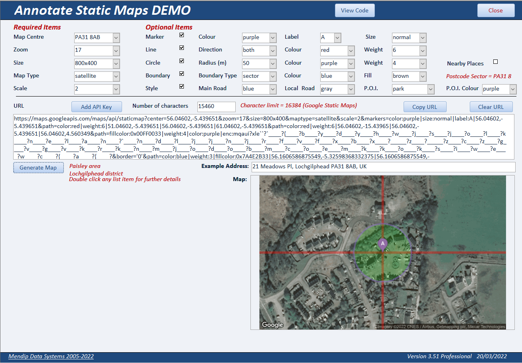Open the Map Centre dropdown
This screenshot has height=363, width=522.
click(x=116, y=37)
